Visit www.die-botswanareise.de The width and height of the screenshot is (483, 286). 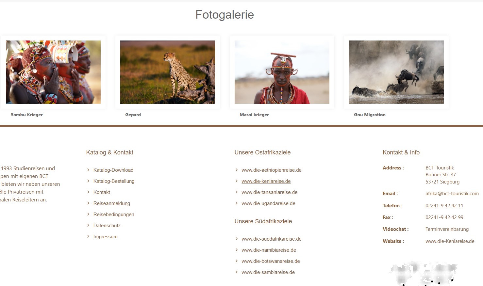[271, 261]
